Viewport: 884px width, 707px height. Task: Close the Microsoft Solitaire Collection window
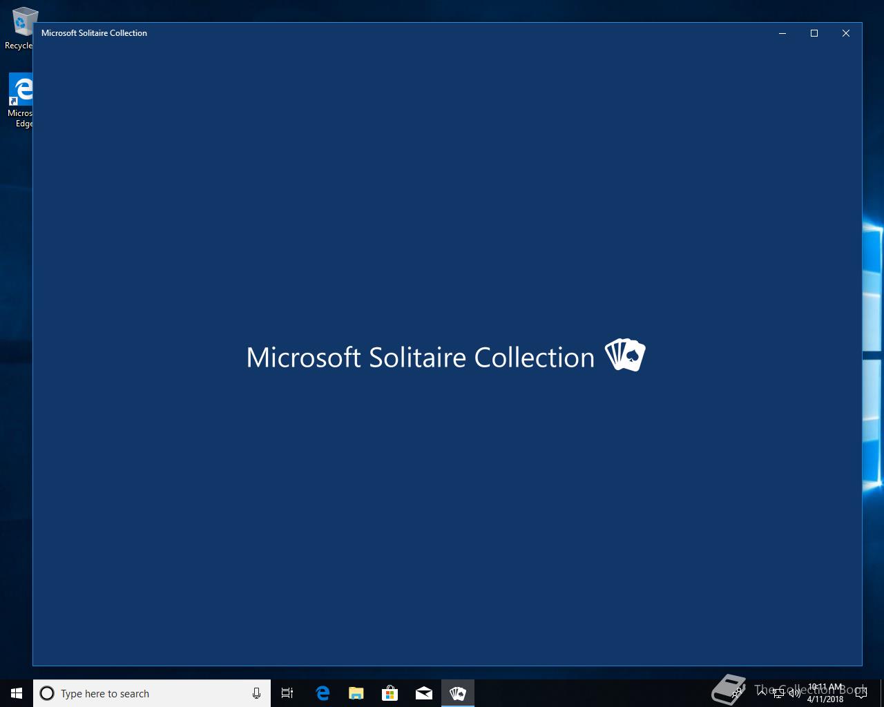846,33
